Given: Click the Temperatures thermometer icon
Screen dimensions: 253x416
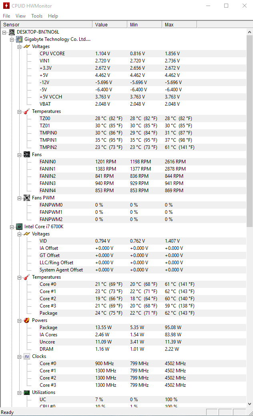Looking at the screenshot, I should tap(27, 111).
